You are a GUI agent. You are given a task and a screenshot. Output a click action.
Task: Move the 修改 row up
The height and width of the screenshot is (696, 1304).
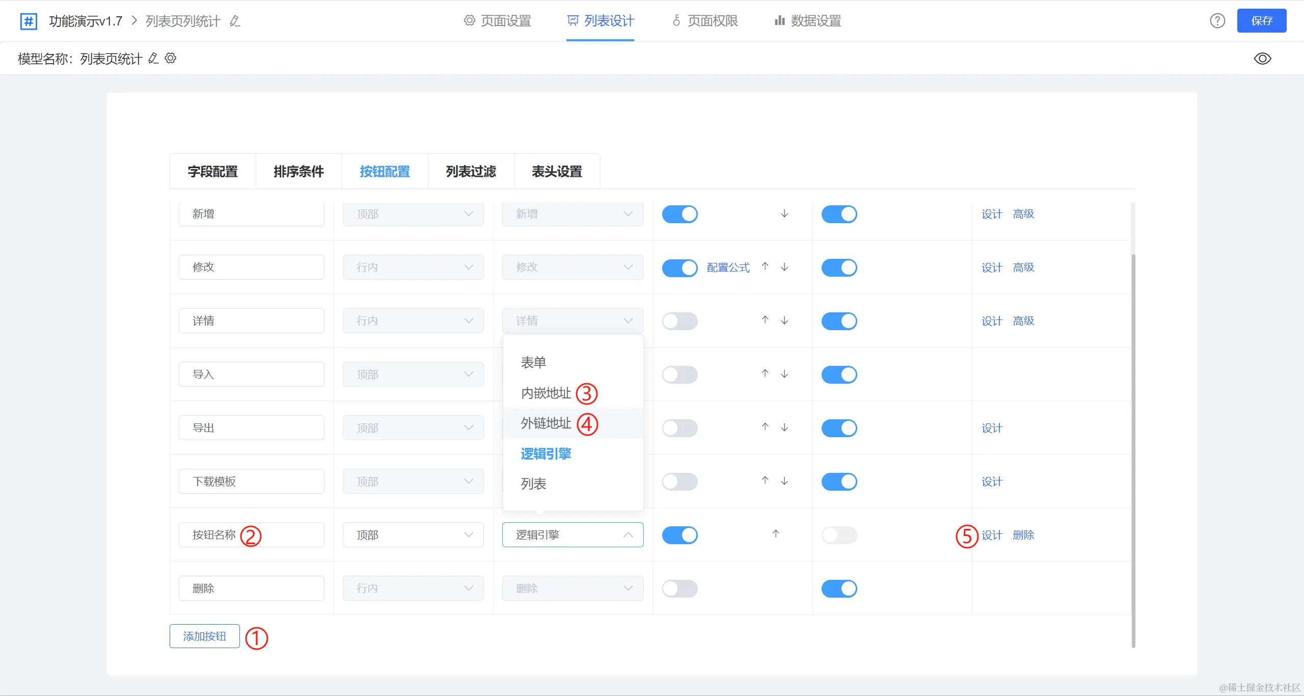[x=765, y=266]
